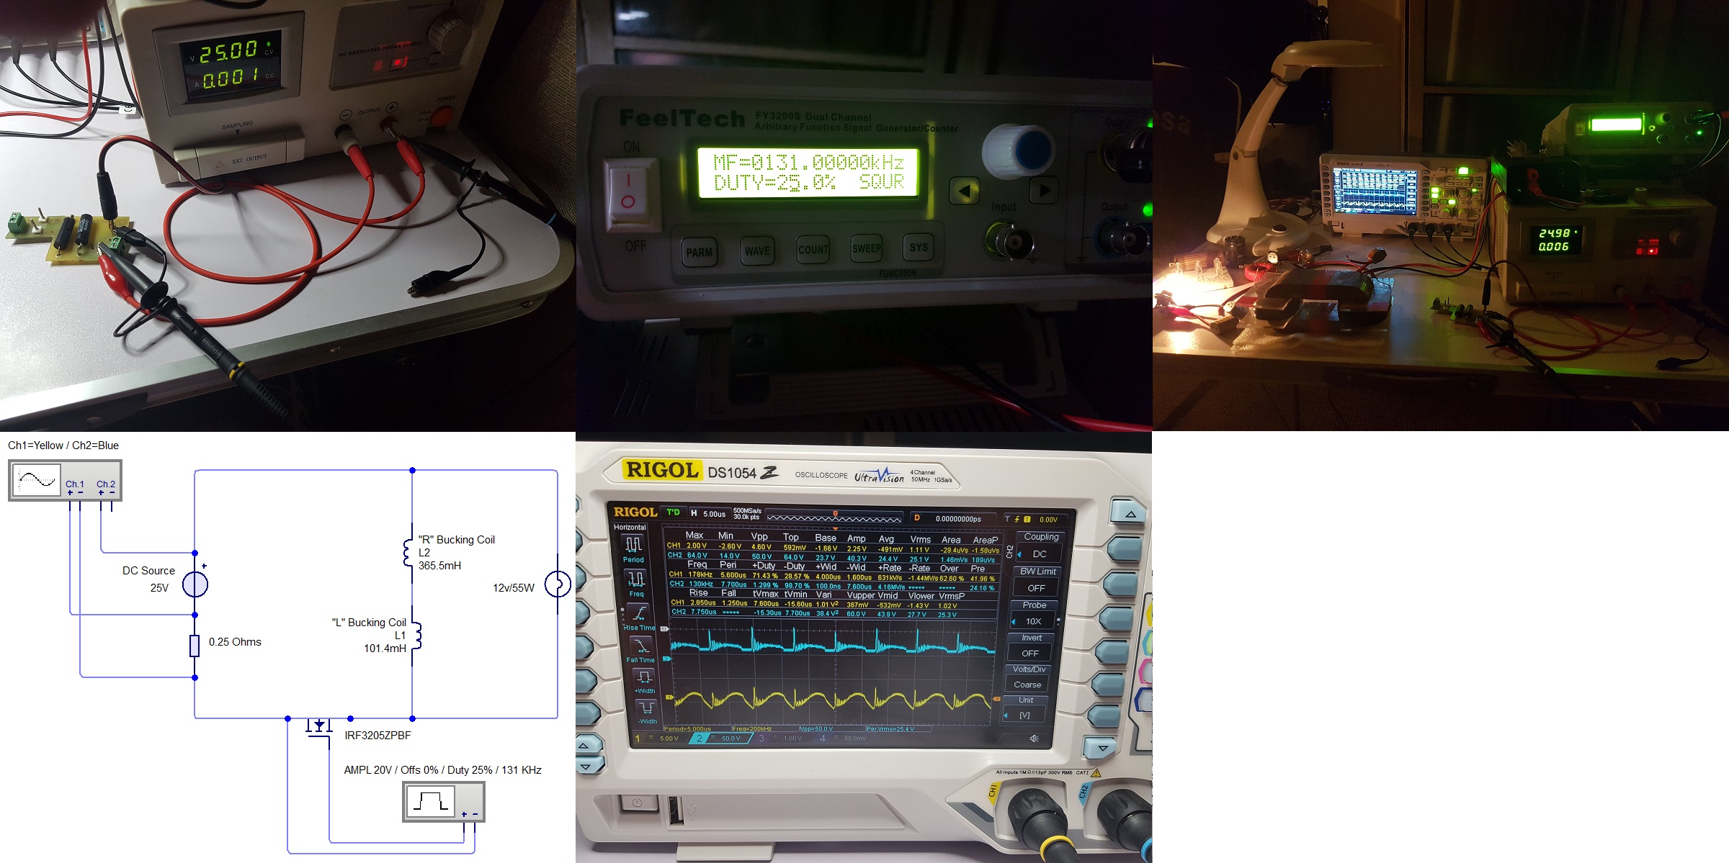Click the red power button on DC supply
Image resolution: width=1729 pixels, height=863 pixels.
click(442, 115)
